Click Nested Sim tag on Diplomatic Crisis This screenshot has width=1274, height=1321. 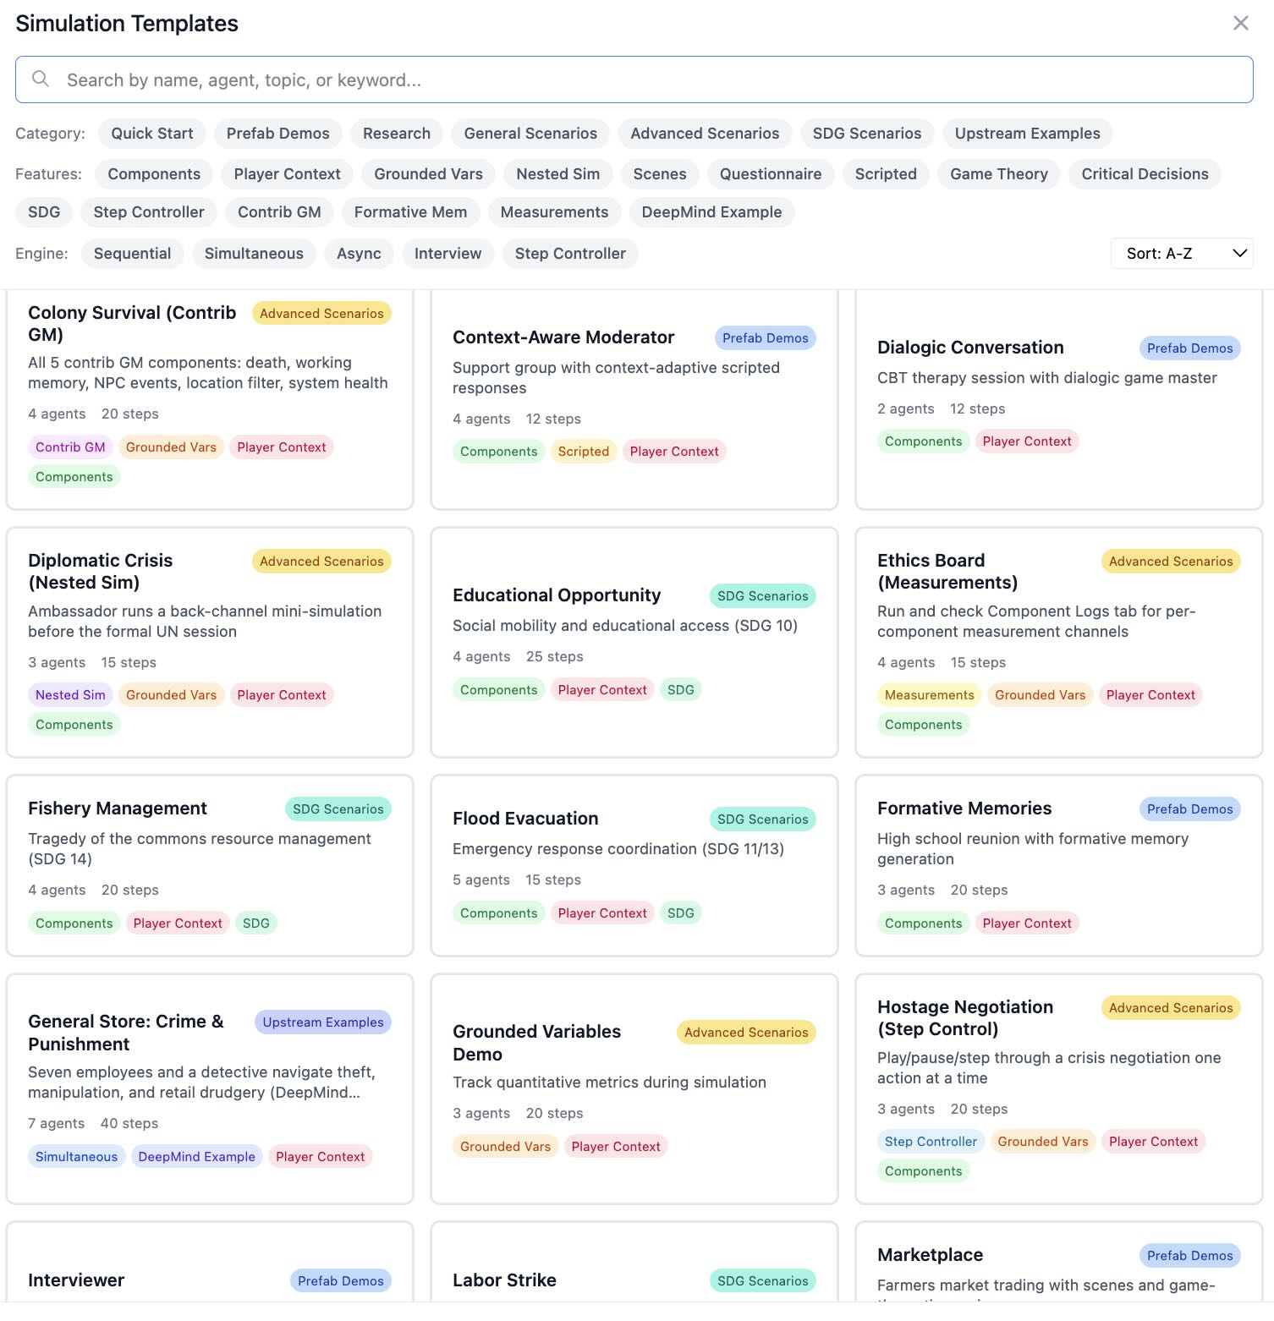[70, 695]
